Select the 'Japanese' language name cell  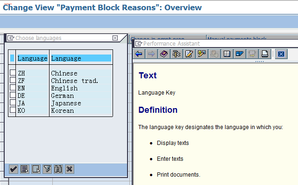coord(81,103)
